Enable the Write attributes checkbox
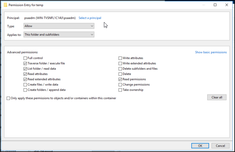Viewport: 235px width, 152px height. pyautogui.click(x=120, y=58)
